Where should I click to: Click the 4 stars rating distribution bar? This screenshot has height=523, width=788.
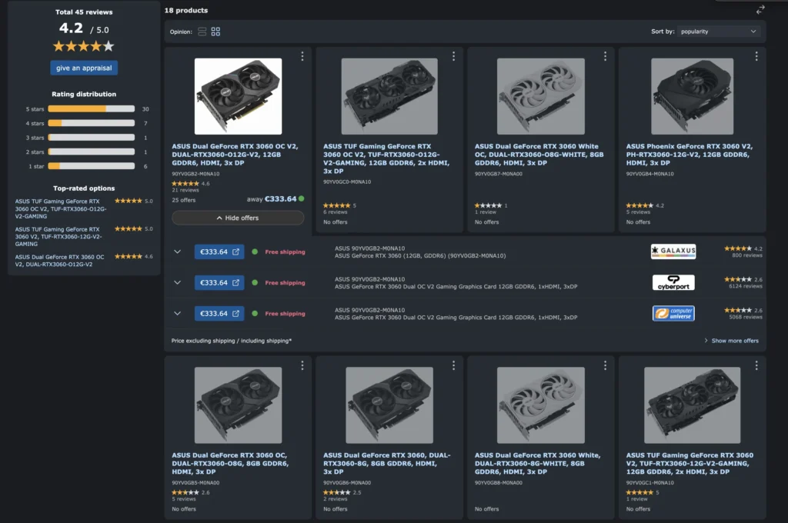point(91,123)
